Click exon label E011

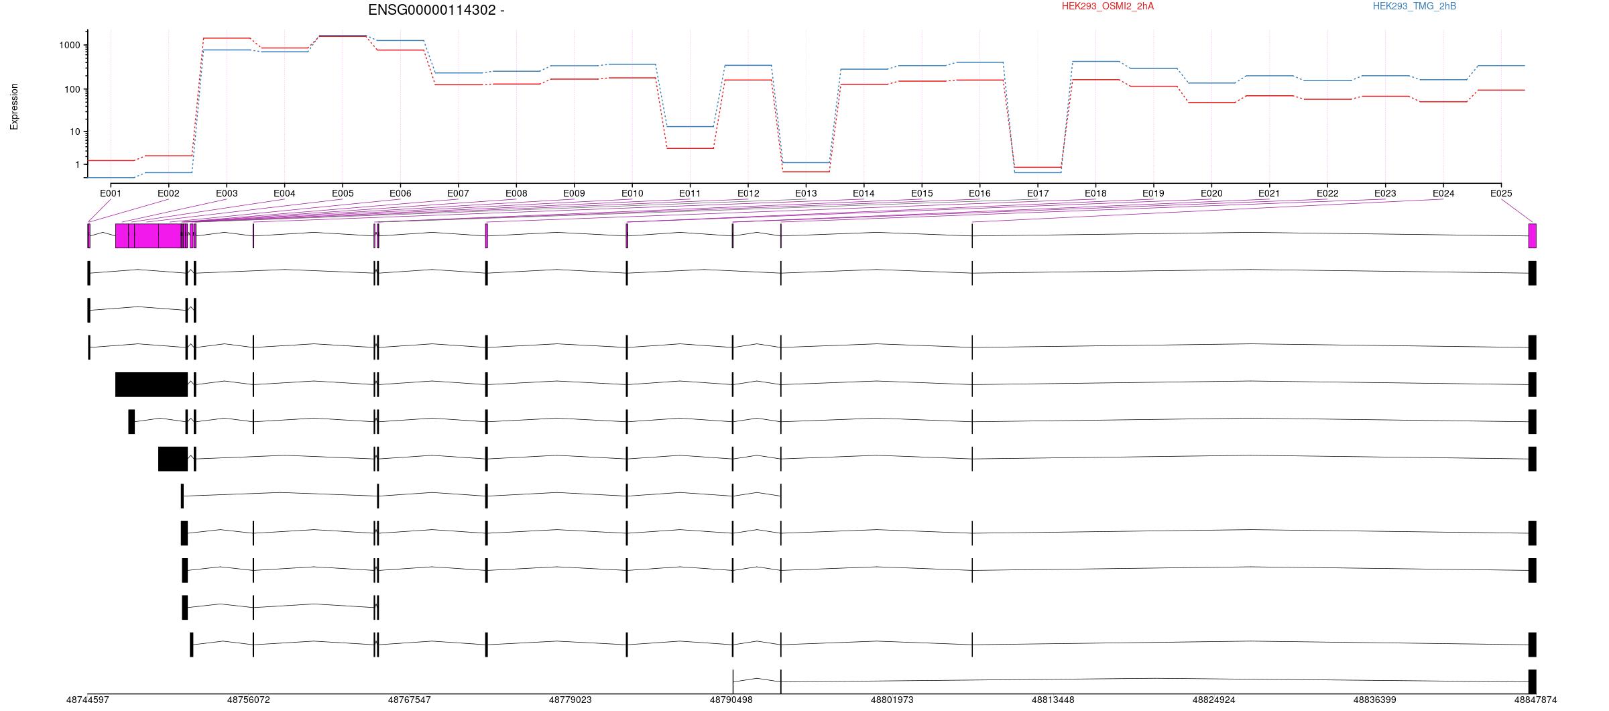(x=690, y=193)
